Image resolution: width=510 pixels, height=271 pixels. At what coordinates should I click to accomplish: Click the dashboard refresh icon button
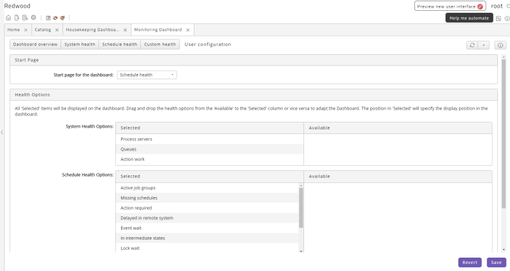pos(472,45)
